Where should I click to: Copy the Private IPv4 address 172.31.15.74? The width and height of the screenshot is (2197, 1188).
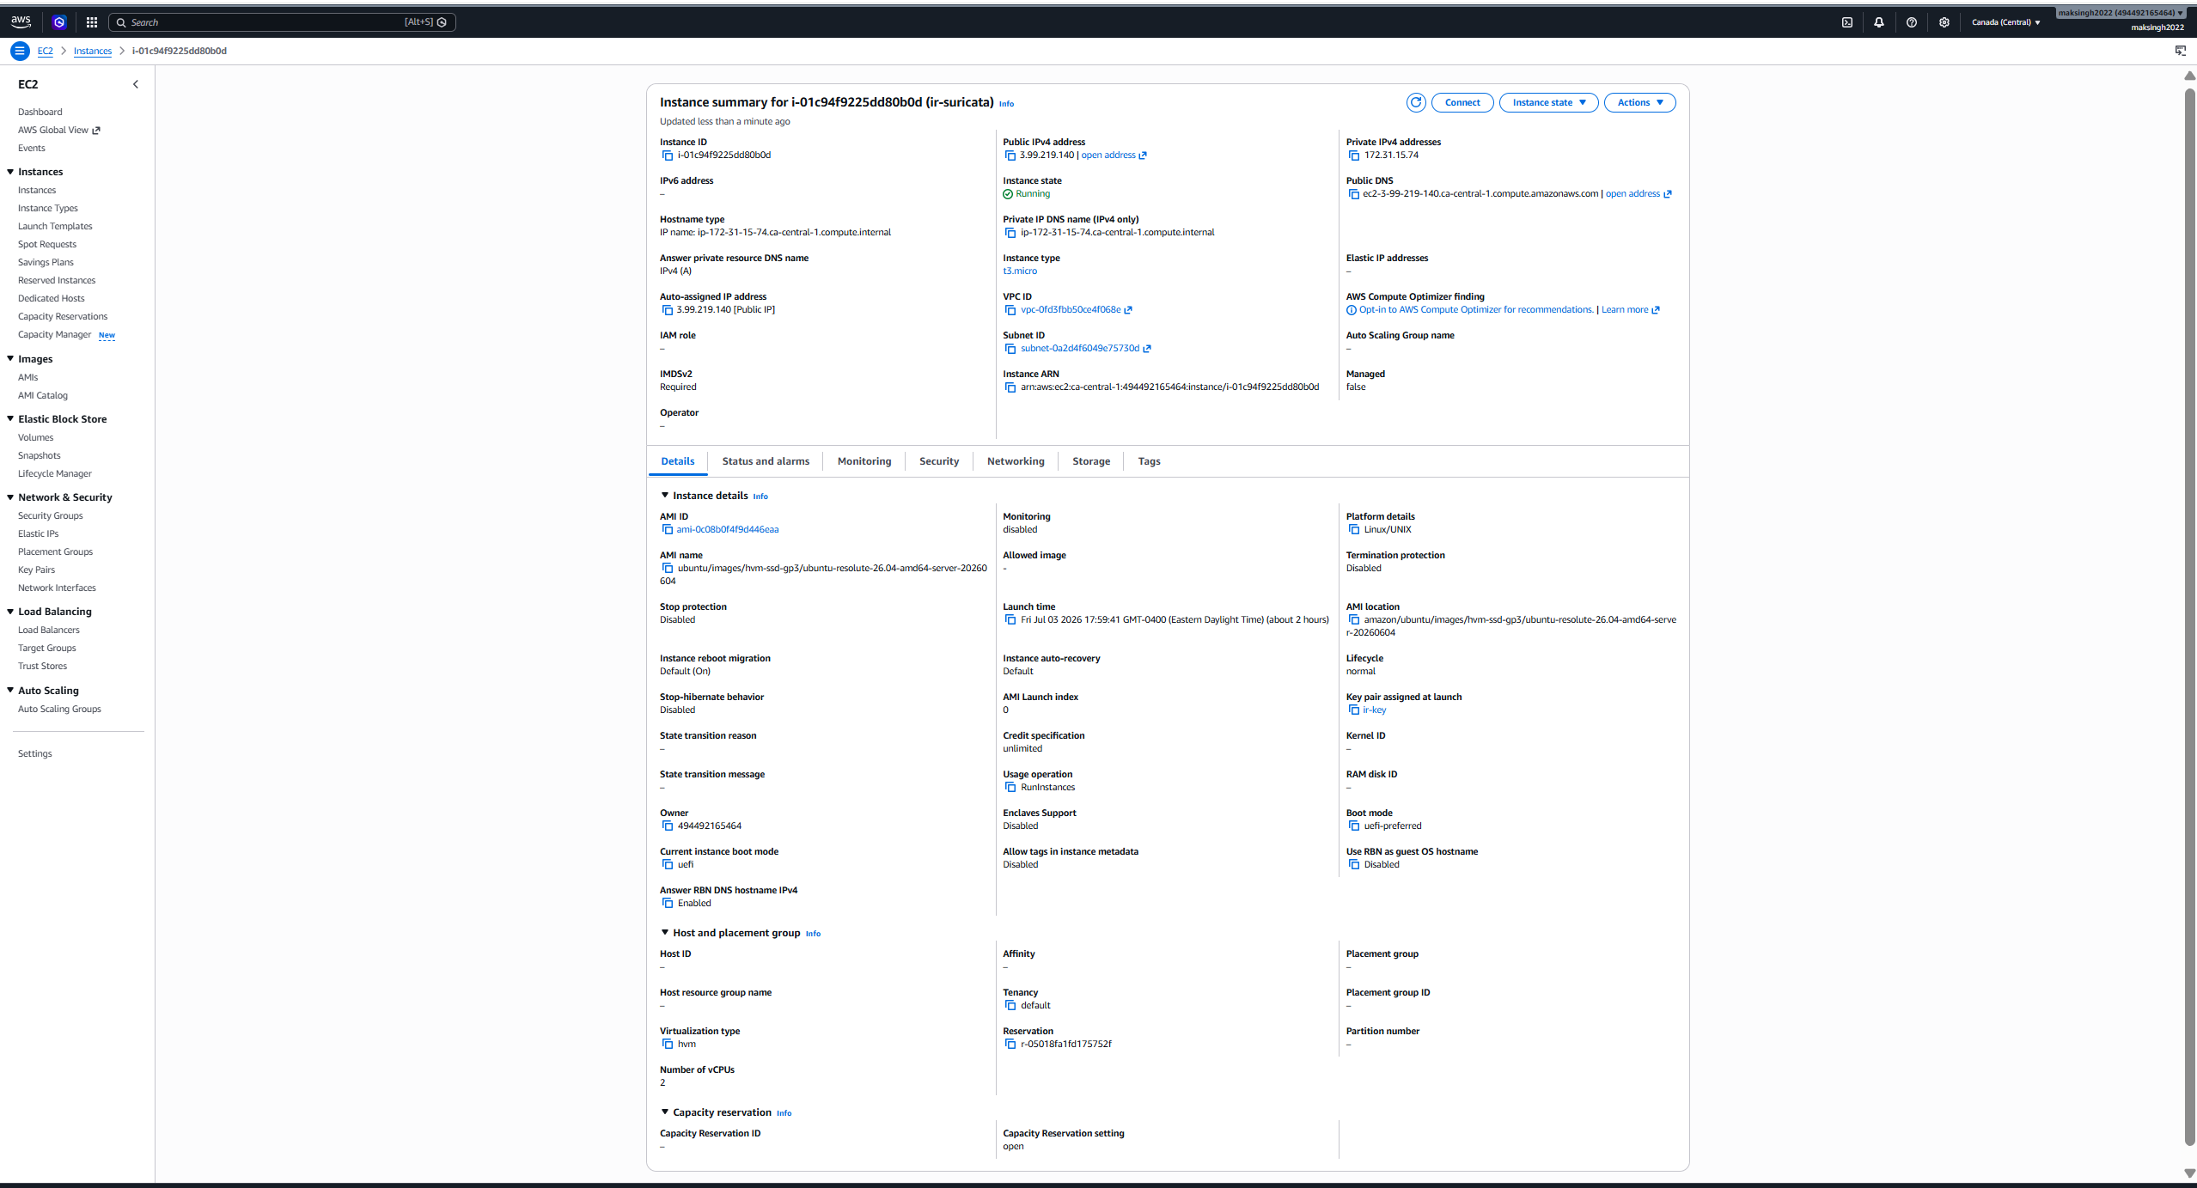pos(1354,155)
